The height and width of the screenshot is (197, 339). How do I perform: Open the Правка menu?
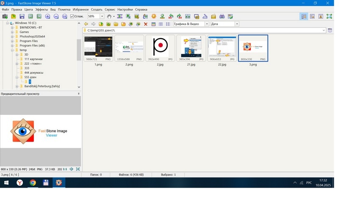(17, 9)
